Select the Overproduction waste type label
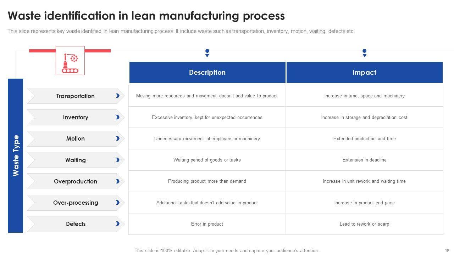Viewport: 454px width, 255px height. tap(75, 181)
